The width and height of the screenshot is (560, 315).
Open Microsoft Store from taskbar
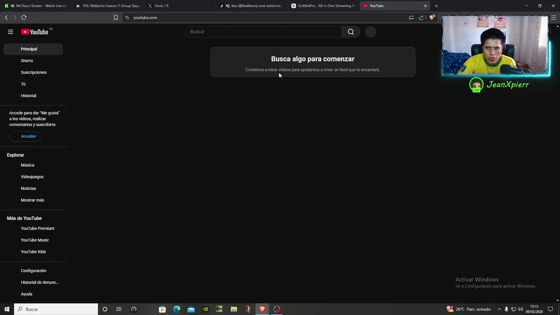coord(162,309)
